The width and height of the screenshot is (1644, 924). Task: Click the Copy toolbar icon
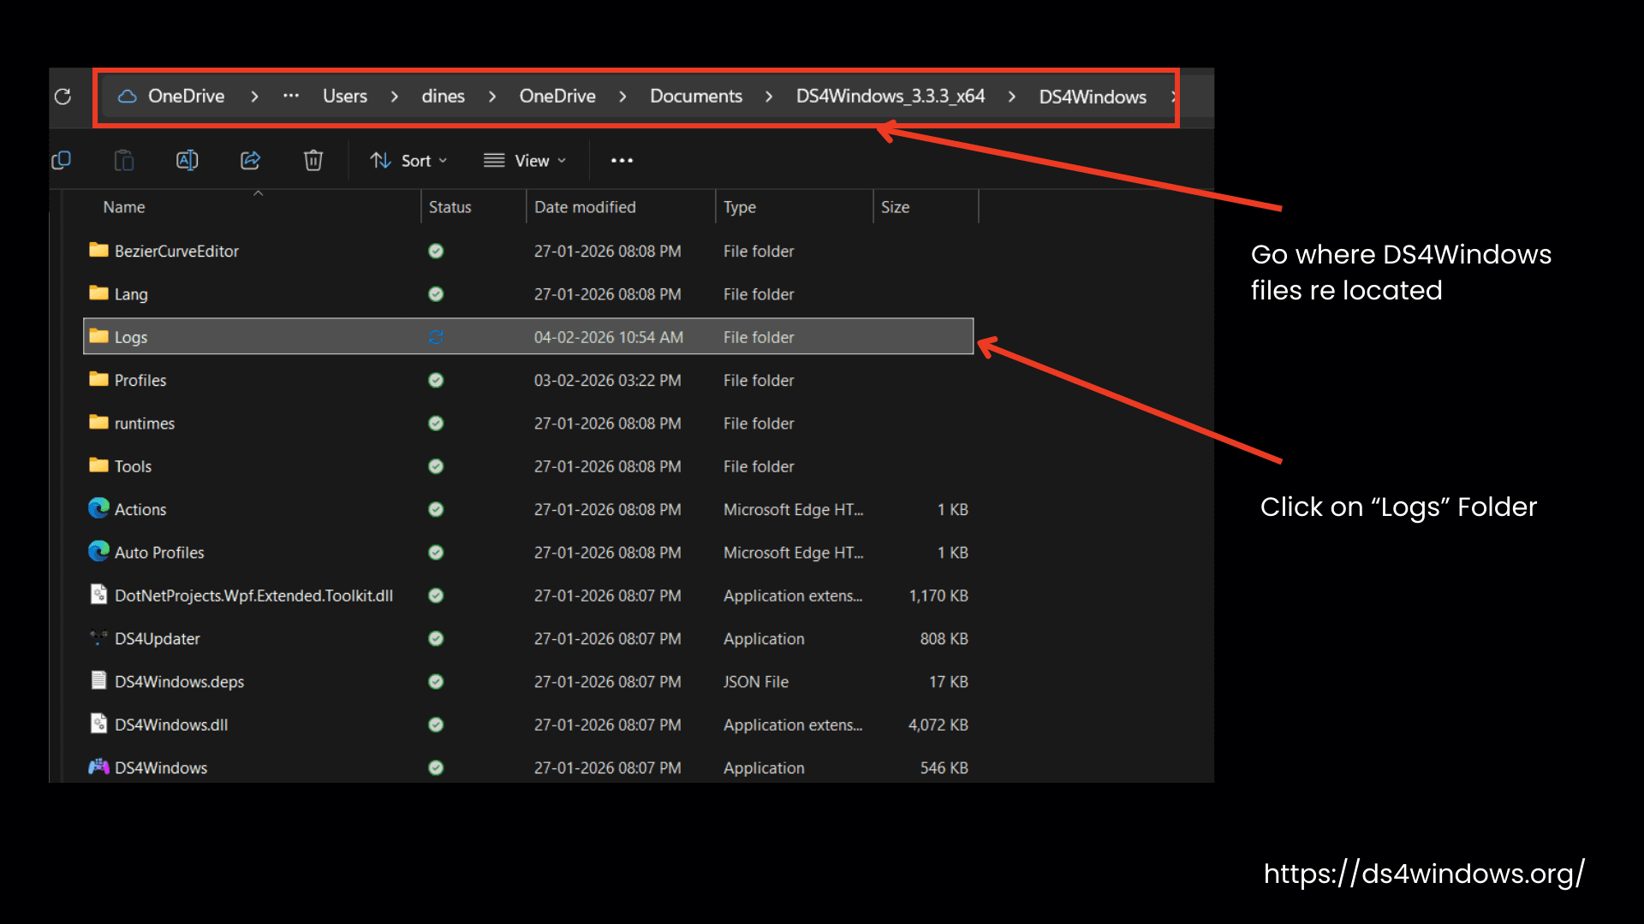pos(62,160)
